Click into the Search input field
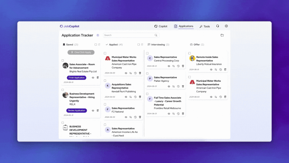This screenshot has height=163, width=289. 128,35
